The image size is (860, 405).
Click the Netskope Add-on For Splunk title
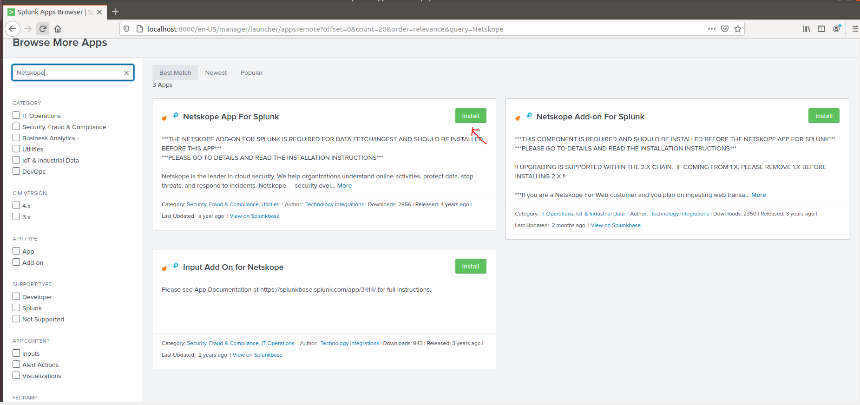pyautogui.click(x=590, y=117)
